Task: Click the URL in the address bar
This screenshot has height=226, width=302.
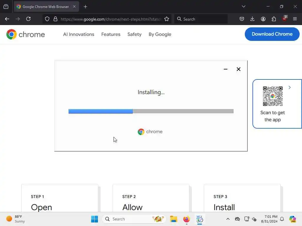Action: click(111, 19)
